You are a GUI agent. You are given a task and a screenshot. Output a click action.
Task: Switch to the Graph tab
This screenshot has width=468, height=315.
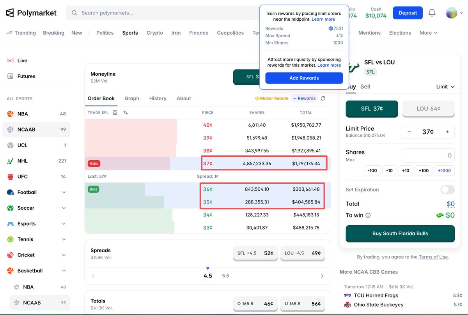(x=132, y=98)
